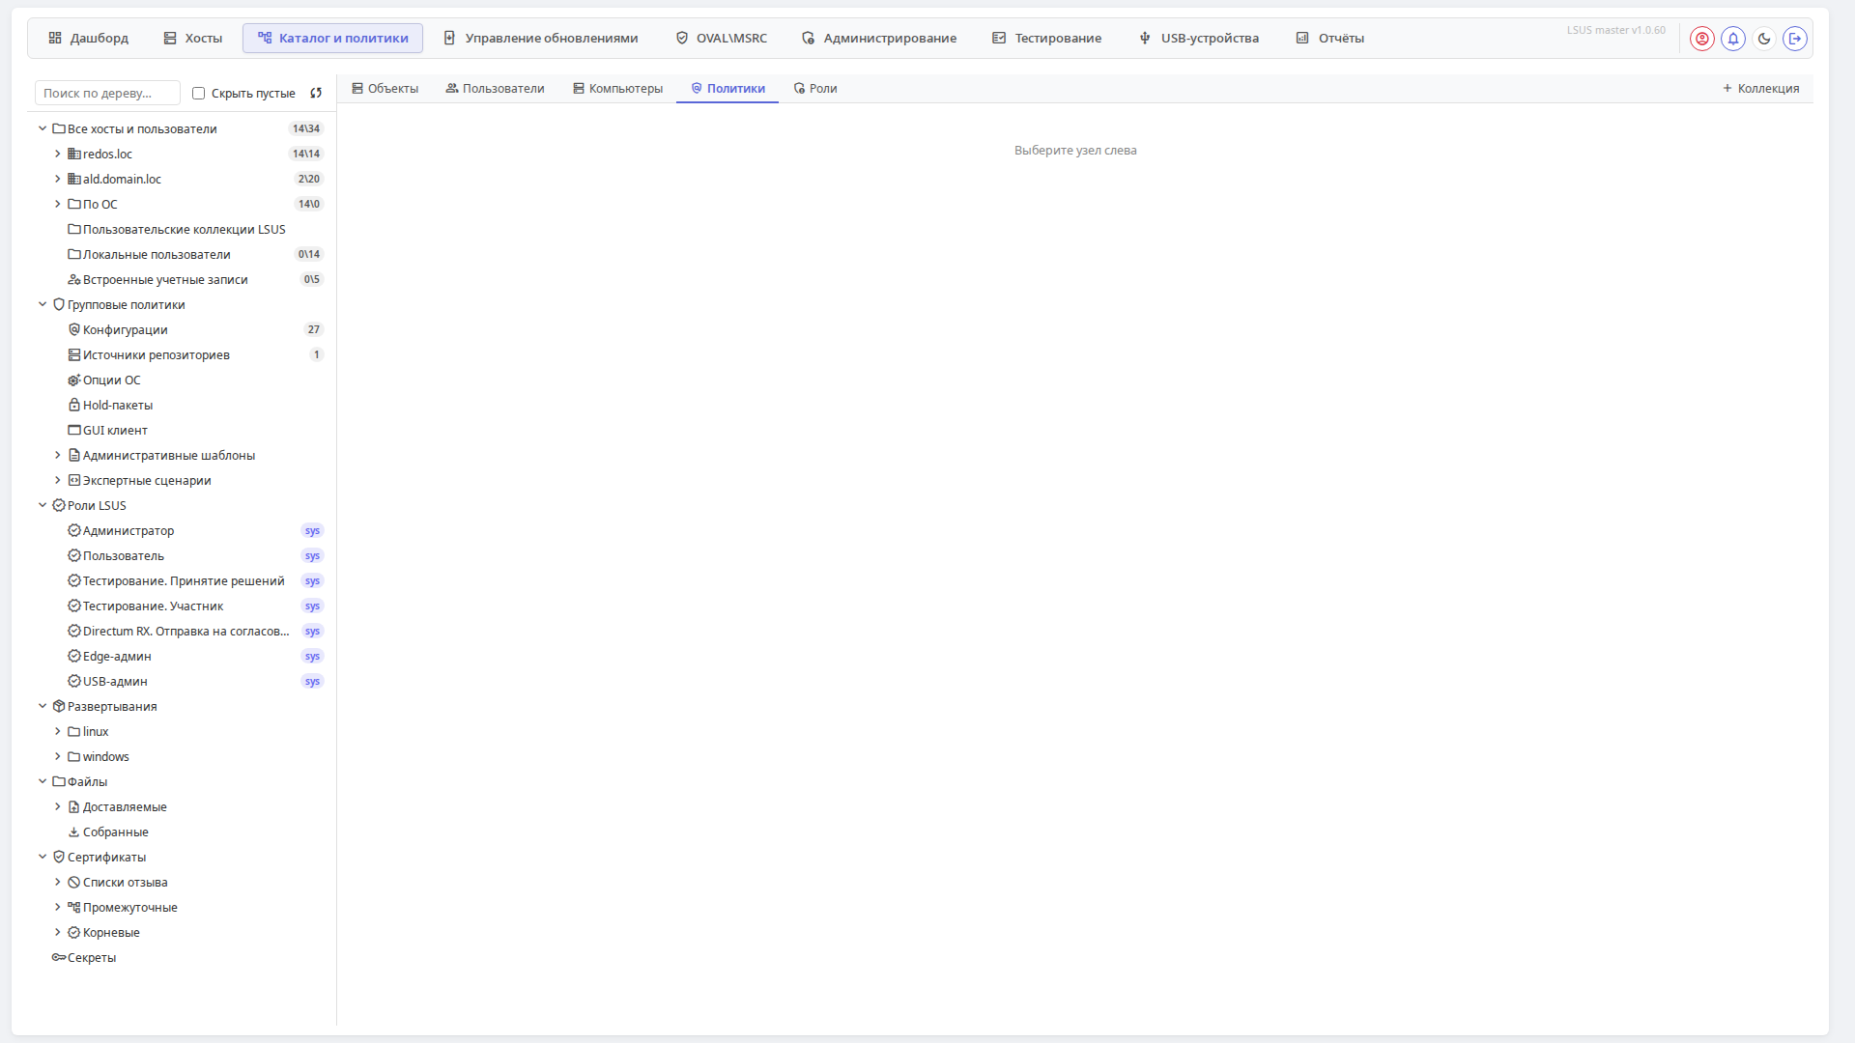Collapse 'Все хосты и пользователи' node
The height and width of the screenshot is (1043, 1855).
tap(43, 128)
